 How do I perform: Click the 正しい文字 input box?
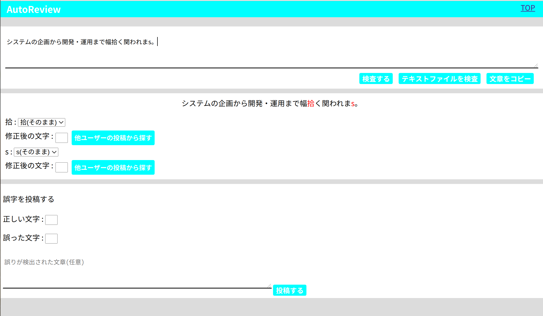[51, 220]
